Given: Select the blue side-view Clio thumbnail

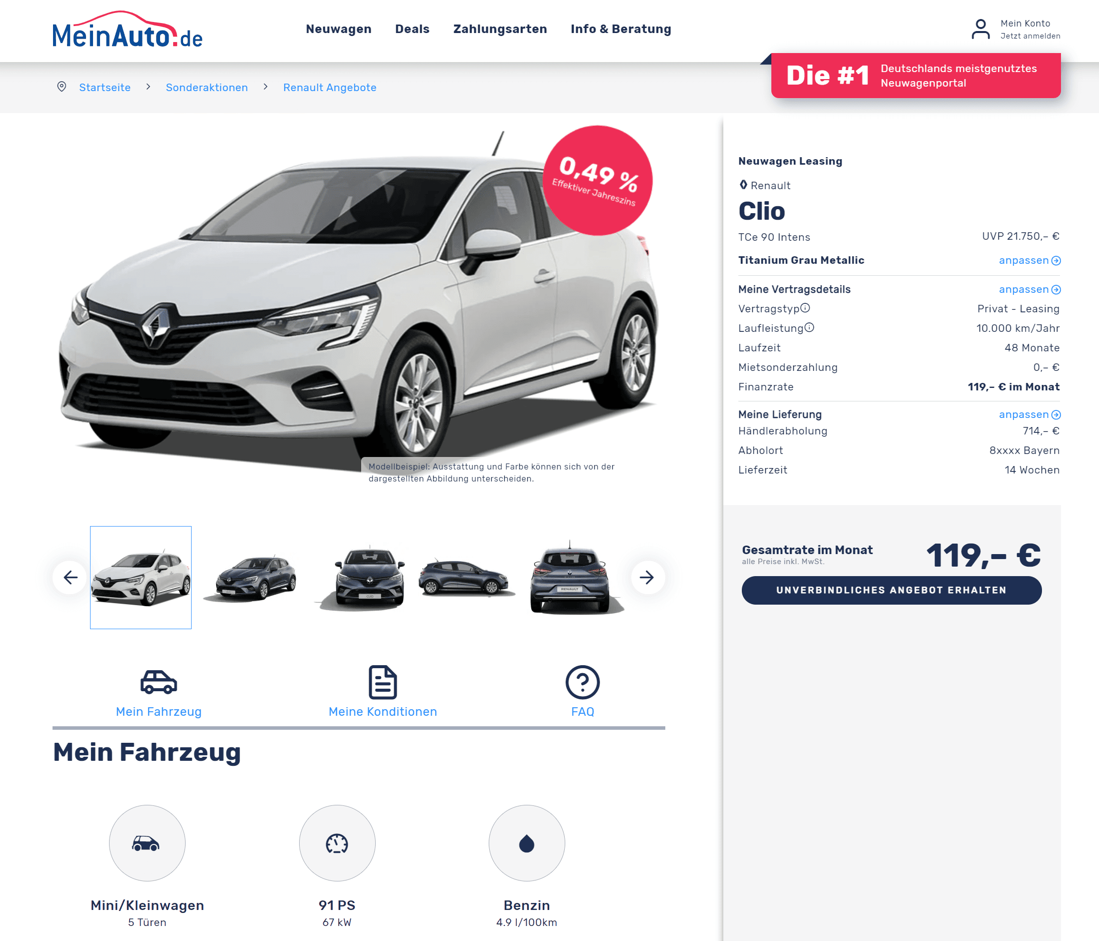Looking at the screenshot, I should click(466, 578).
